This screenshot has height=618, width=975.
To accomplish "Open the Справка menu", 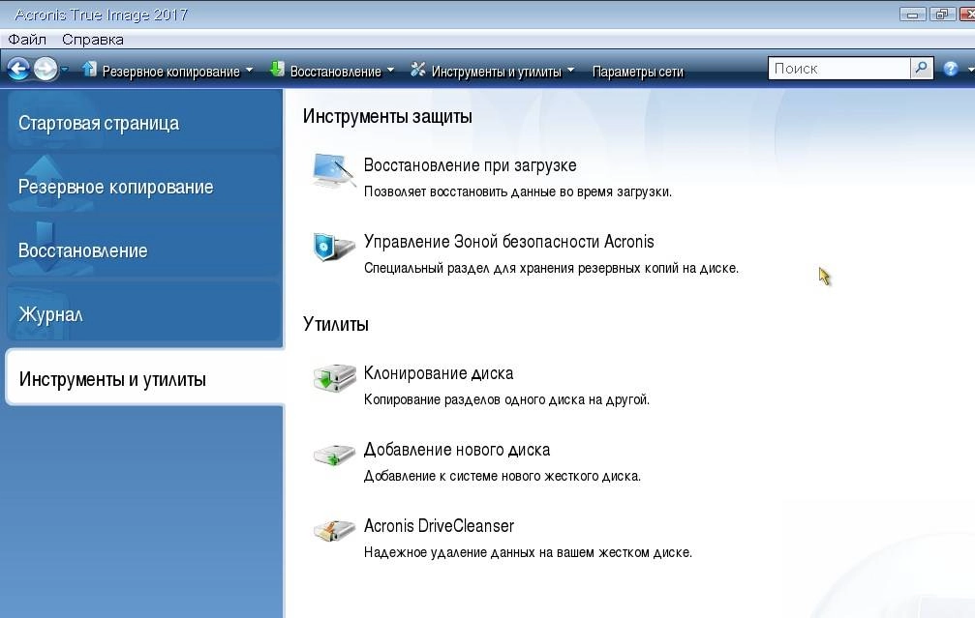I will point(93,39).
